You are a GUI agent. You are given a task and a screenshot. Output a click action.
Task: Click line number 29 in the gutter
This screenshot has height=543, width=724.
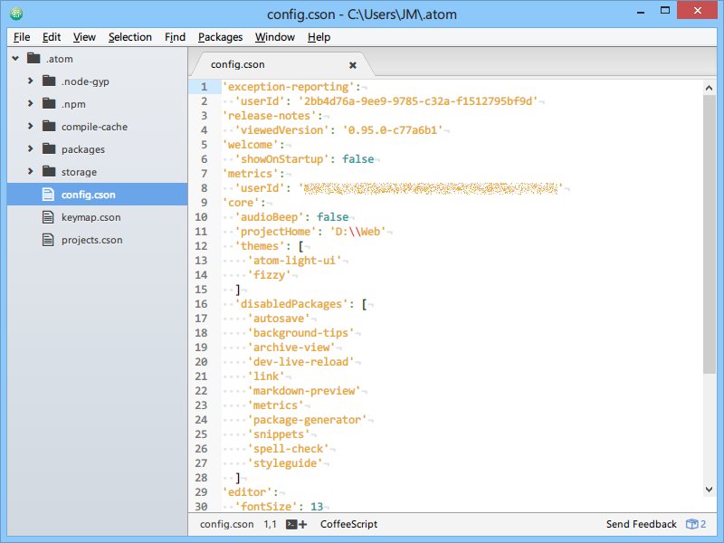pyautogui.click(x=201, y=492)
